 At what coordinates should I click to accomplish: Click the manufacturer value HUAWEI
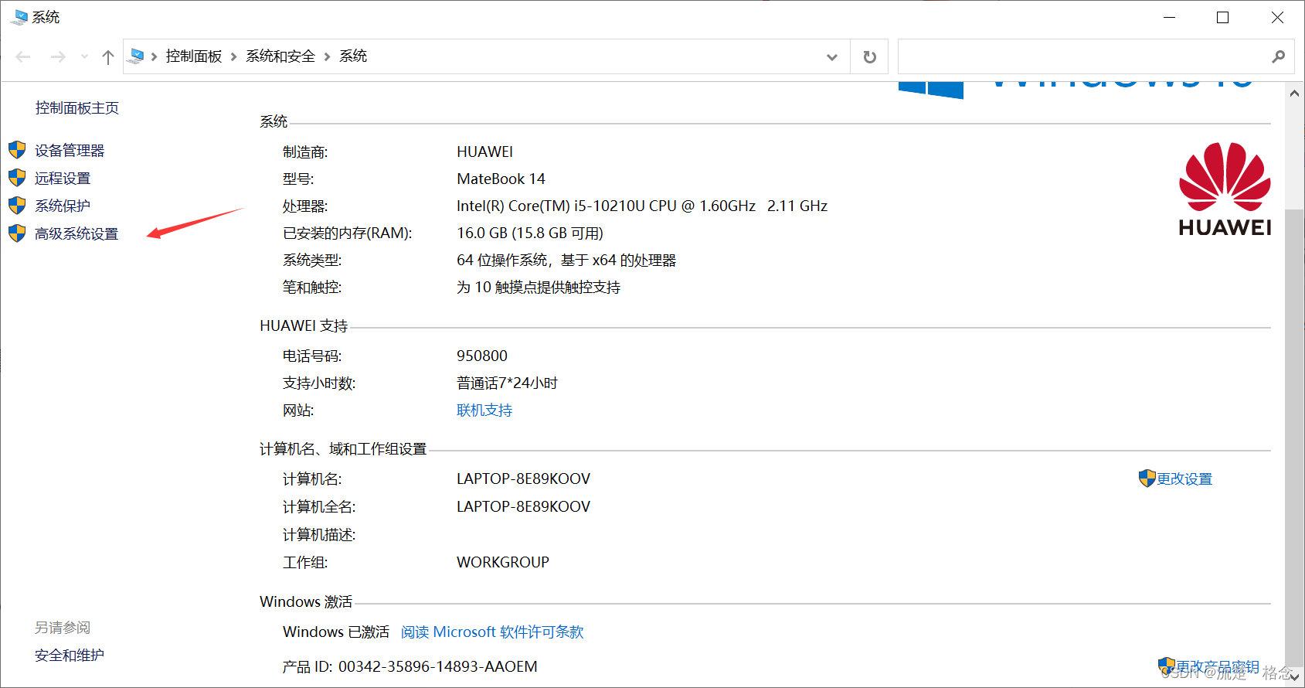click(485, 152)
